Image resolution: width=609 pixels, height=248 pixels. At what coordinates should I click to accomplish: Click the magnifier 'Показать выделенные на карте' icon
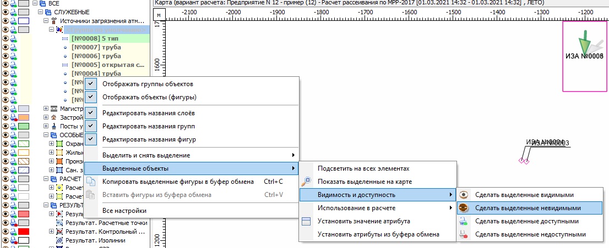[307, 182]
